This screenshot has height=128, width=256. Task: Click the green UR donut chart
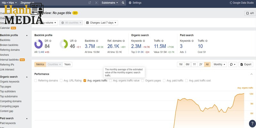click(64, 44)
